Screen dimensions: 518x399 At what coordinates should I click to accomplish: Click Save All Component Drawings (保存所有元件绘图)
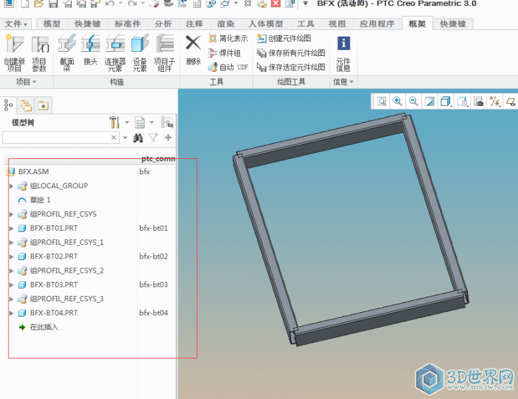point(291,53)
